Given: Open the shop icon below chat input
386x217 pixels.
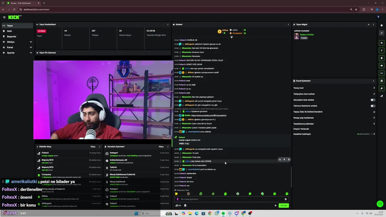Looking at the screenshot, I should [185, 206].
